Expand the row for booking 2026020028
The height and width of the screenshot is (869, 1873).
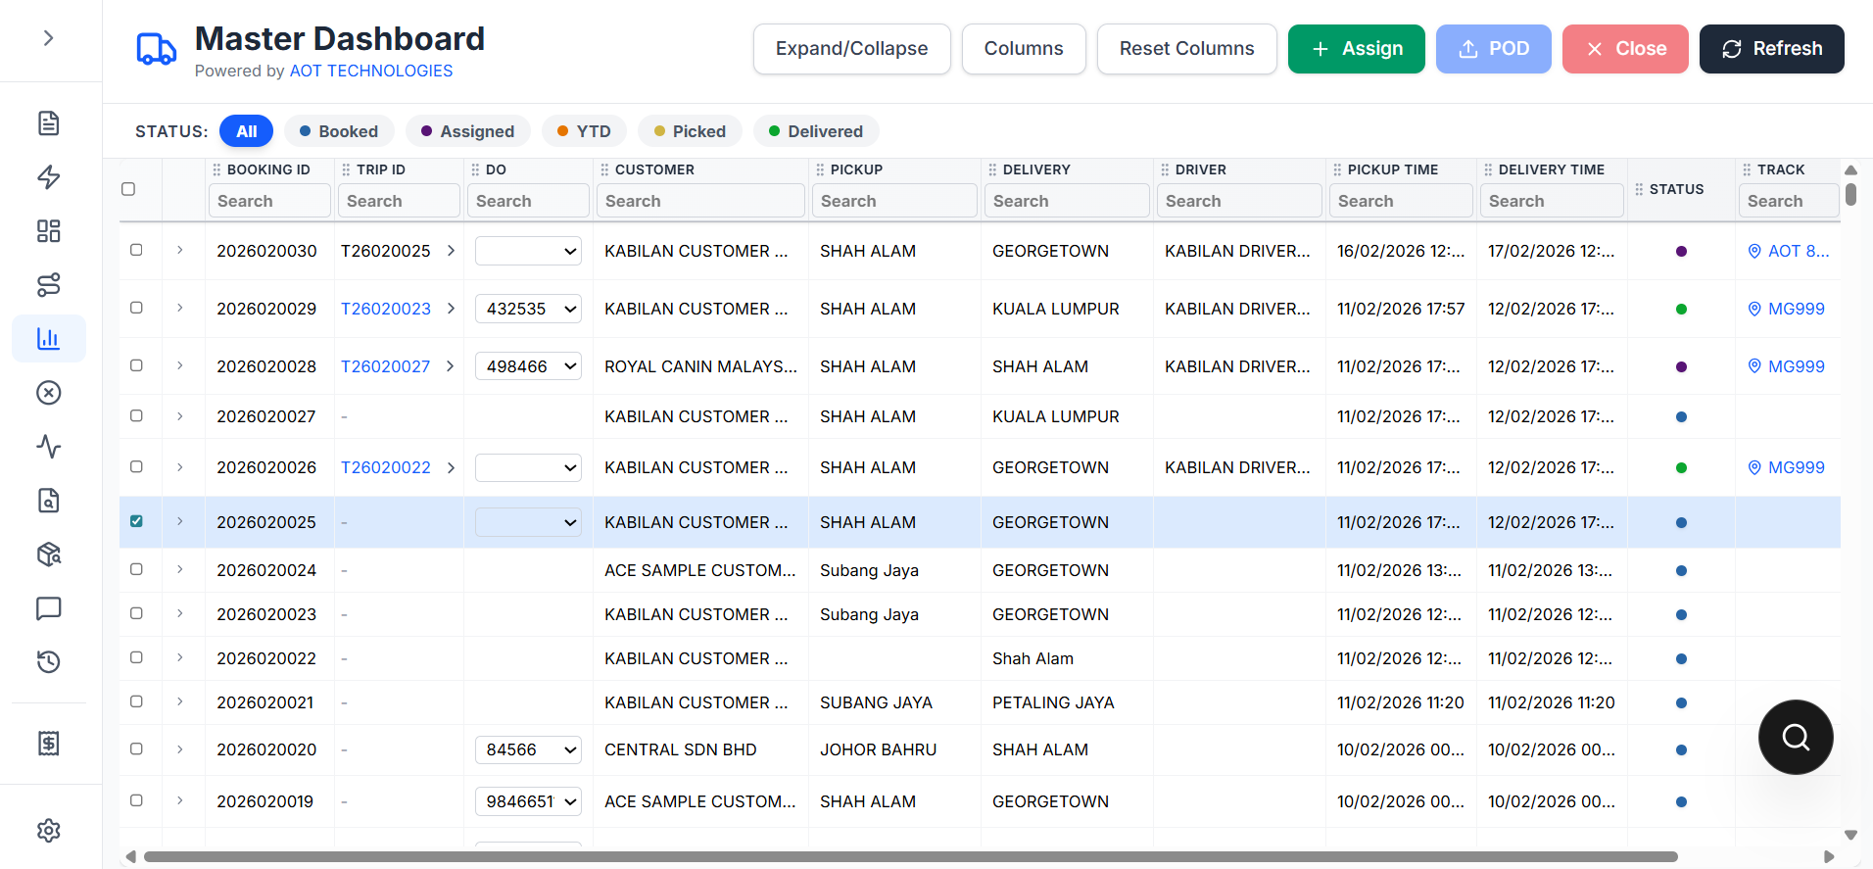click(x=180, y=365)
